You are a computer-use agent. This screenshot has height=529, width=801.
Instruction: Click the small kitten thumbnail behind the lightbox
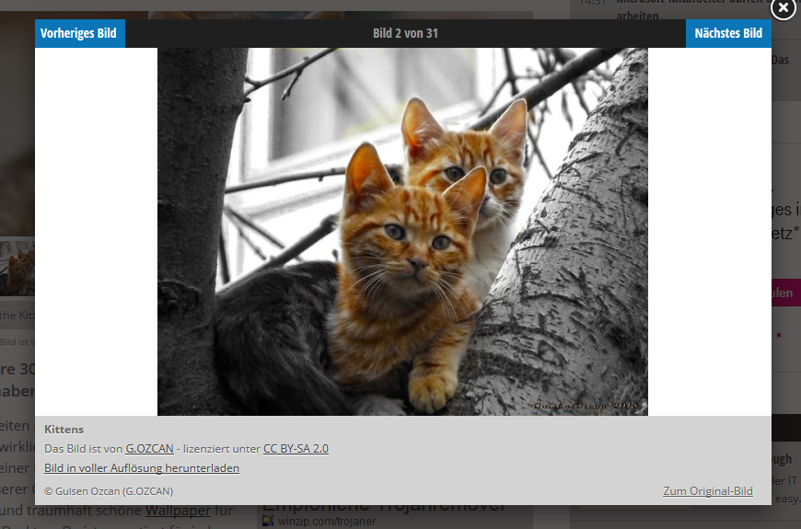[17, 268]
